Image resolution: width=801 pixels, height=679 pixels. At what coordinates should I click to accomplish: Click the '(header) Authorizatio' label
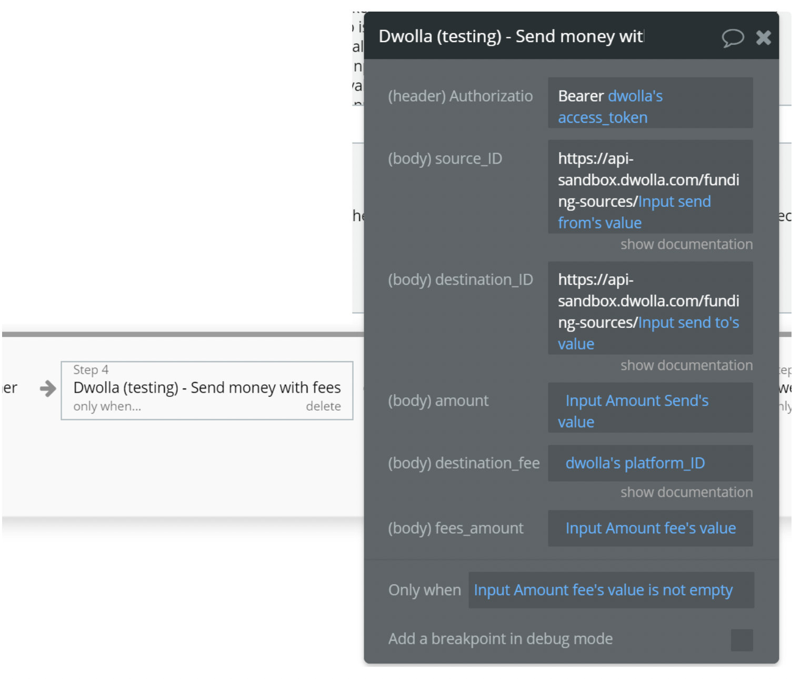click(460, 96)
